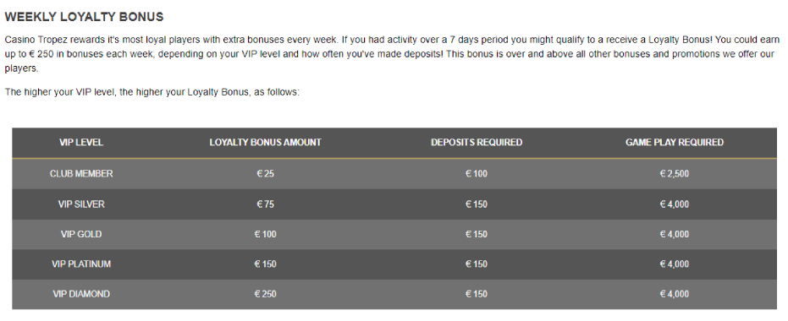Click the € 4,000 VIP Diamond game play

point(675,294)
